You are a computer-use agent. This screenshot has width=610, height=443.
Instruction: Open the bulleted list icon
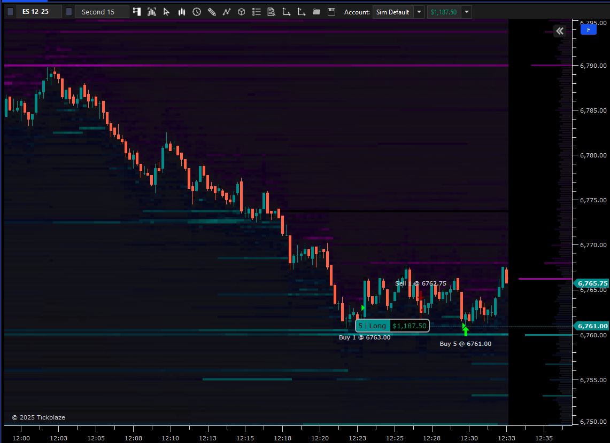pyautogui.click(x=257, y=12)
